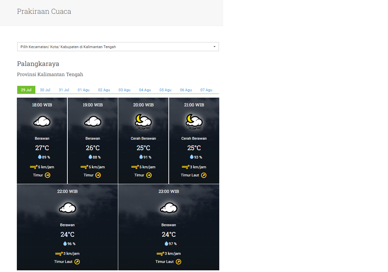This screenshot has height=272, width=388.
Task: Click the 96 % humidity value
Action: click(x=71, y=244)
